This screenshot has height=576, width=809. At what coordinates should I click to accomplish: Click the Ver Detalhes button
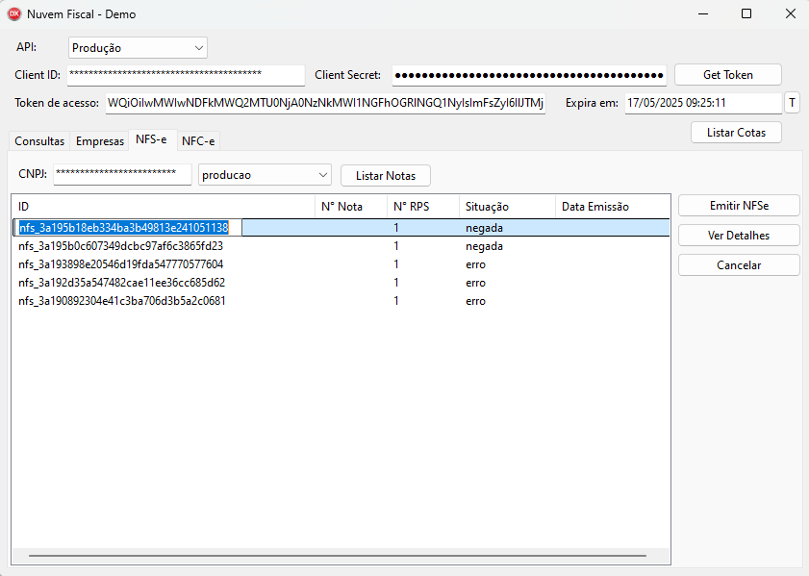point(739,236)
